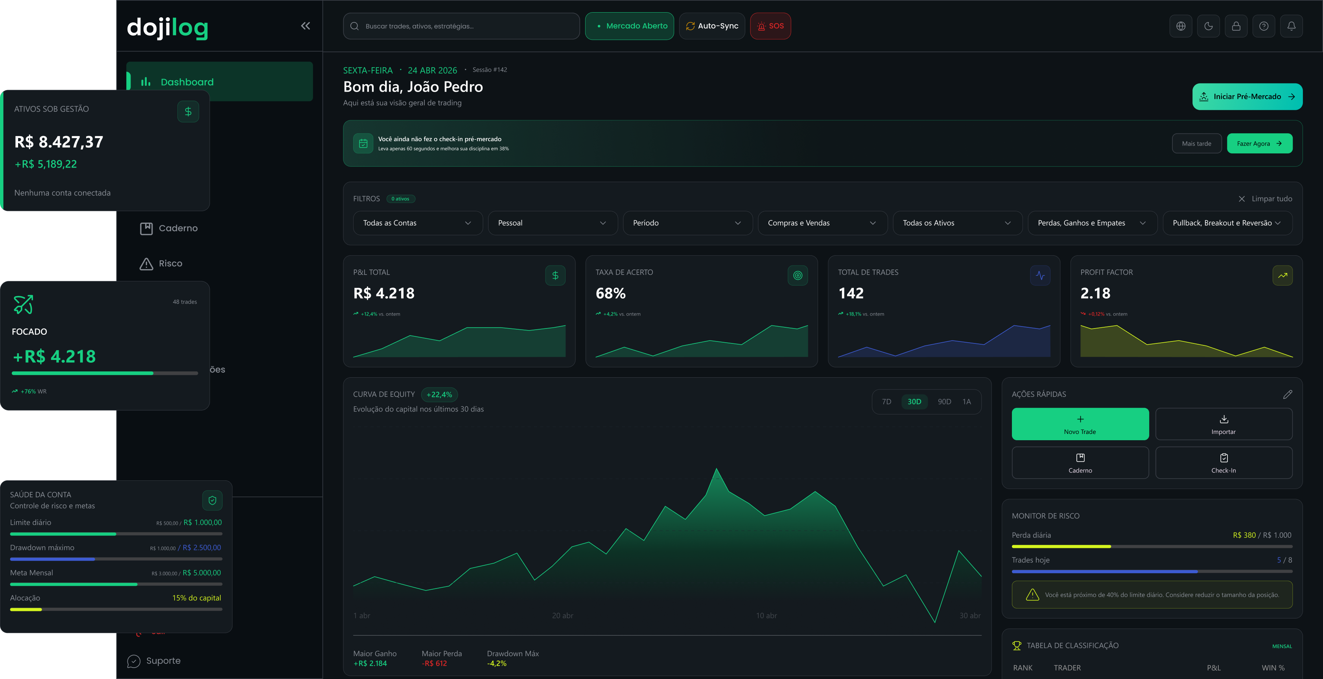
Task: Open Pullback, Breakout e Reversão dropdown
Action: pyautogui.click(x=1227, y=223)
